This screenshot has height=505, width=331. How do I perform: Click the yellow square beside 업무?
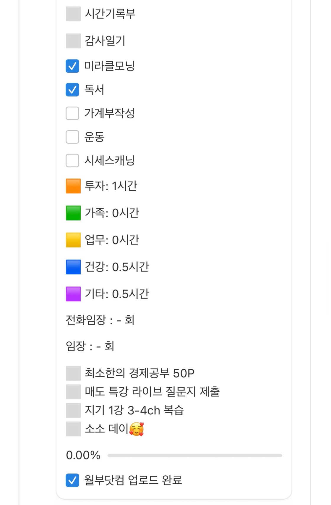73,240
